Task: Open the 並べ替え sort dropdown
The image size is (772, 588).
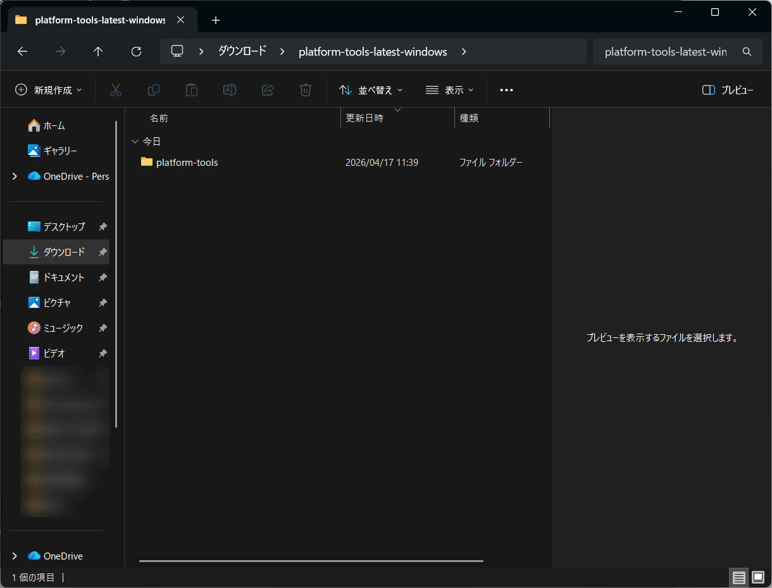Action: (371, 90)
